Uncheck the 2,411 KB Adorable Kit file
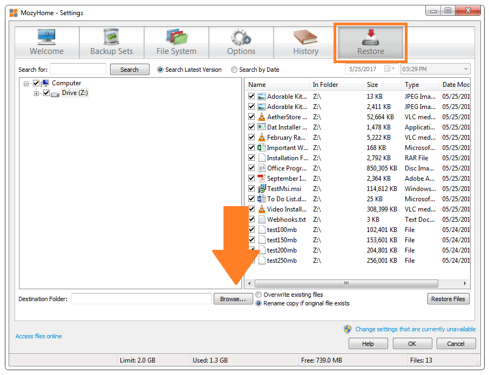The height and width of the screenshot is (375, 489). pos(252,106)
